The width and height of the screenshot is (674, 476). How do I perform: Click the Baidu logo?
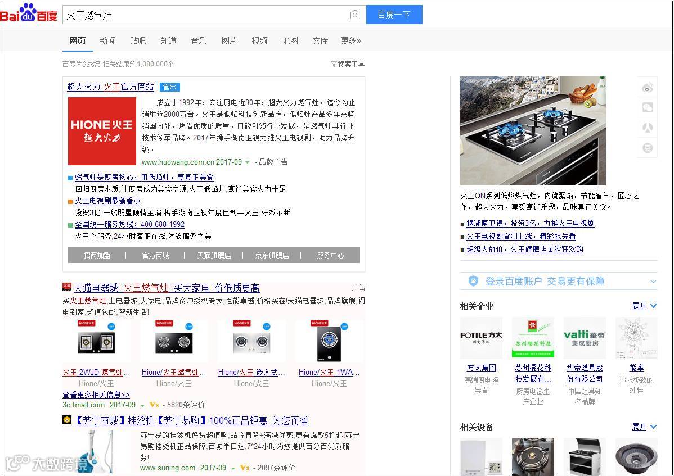pos(29,13)
